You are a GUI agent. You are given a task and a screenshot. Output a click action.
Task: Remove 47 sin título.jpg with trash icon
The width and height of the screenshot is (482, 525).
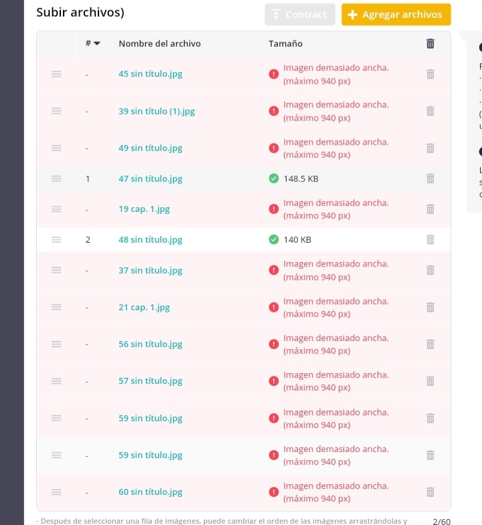point(430,179)
